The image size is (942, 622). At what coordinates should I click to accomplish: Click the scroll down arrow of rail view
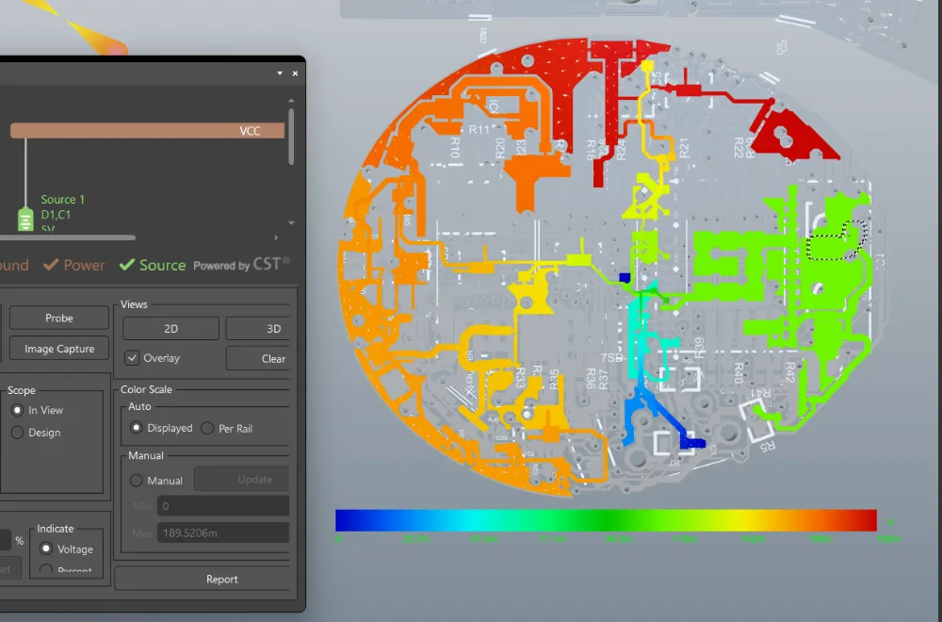click(291, 223)
